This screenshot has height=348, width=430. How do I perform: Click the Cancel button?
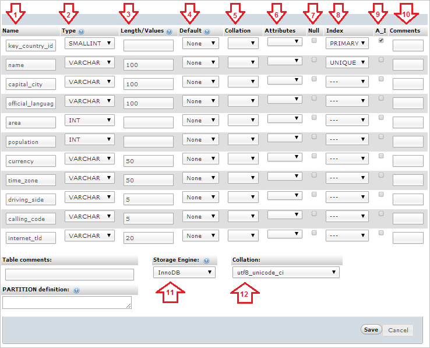[398, 330]
